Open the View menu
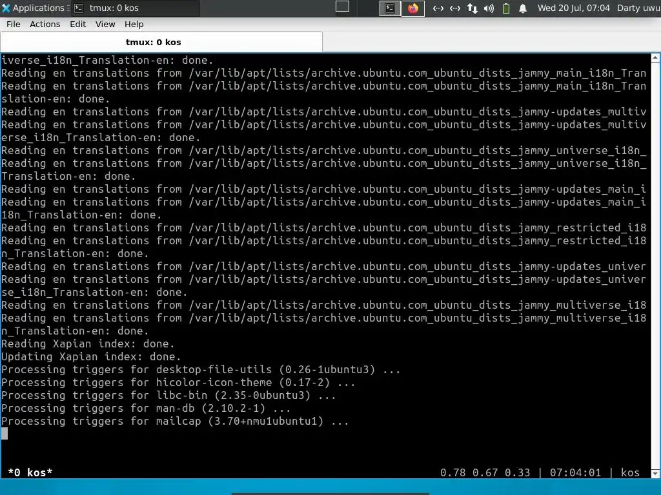The height and width of the screenshot is (495, 661). [105, 24]
